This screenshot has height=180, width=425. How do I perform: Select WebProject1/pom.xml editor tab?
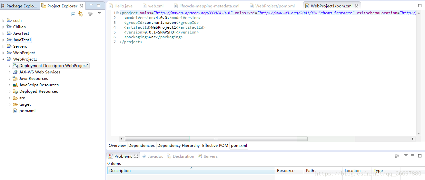(331, 6)
